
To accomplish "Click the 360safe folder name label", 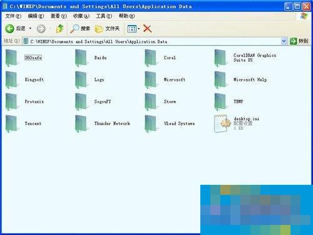I will 33,58.
